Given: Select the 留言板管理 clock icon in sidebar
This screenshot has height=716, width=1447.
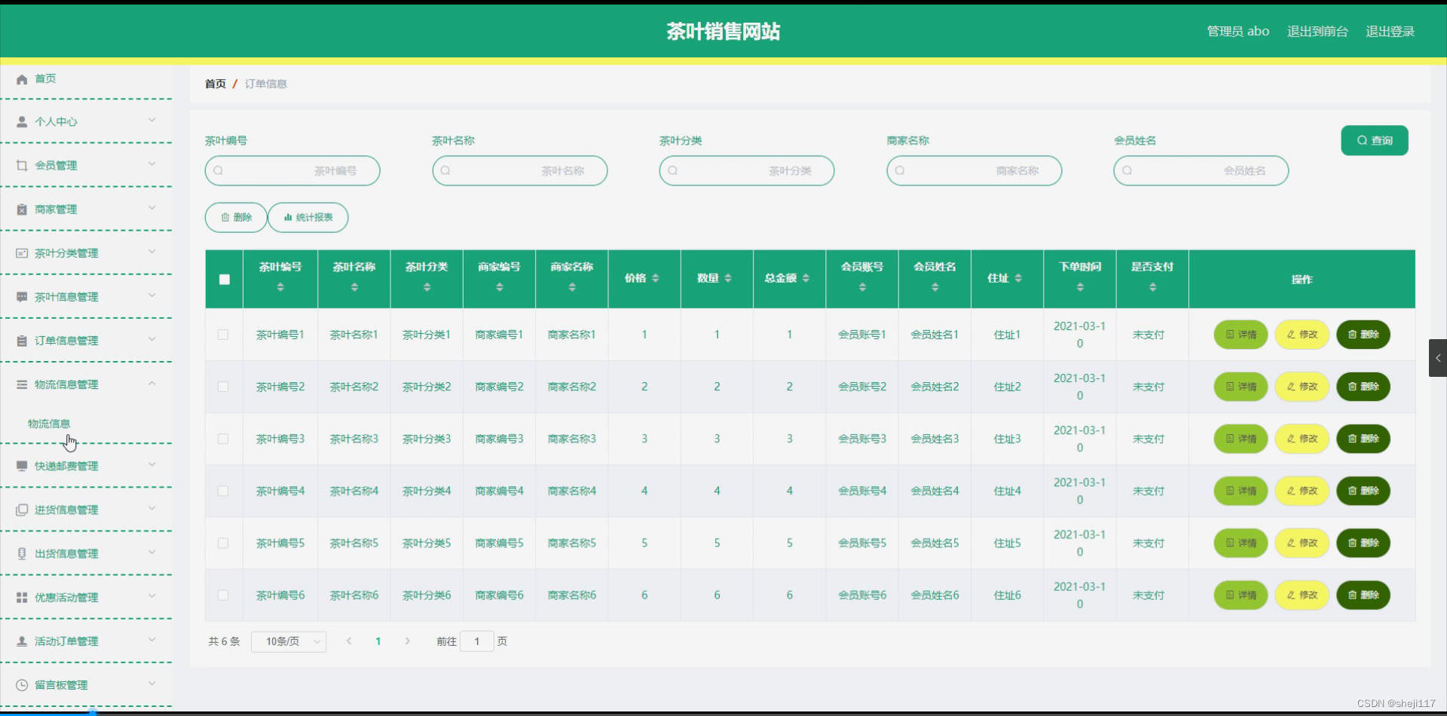Looking at the screenshot, I should [x=20, y=684].
